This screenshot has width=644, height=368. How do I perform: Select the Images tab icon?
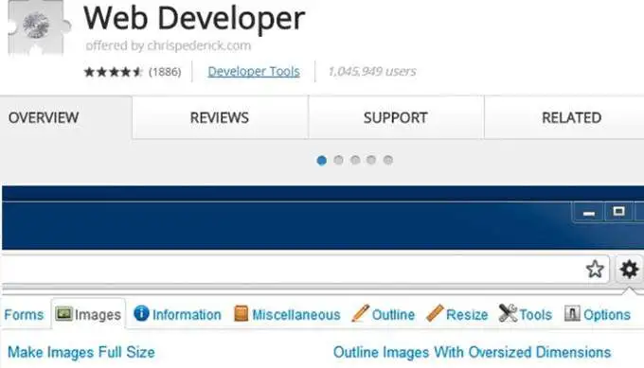tap(63, 314)
